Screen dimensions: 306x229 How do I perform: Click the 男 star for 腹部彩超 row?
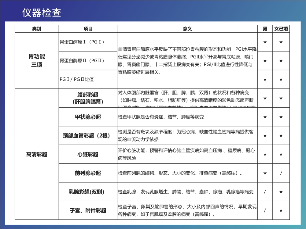click(265, 98)
